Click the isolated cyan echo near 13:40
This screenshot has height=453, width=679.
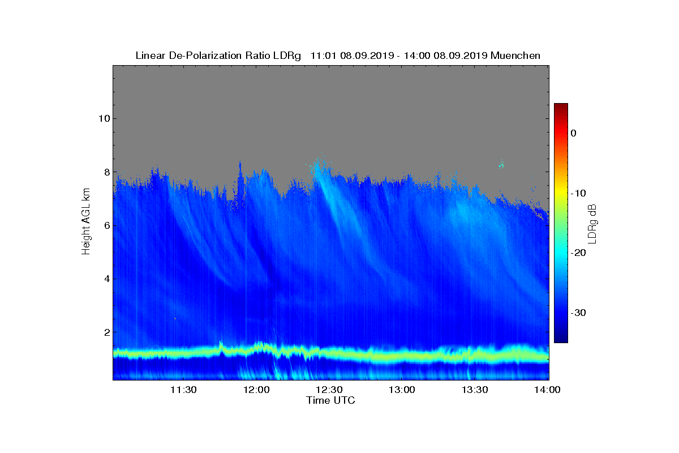pos(501,165)
